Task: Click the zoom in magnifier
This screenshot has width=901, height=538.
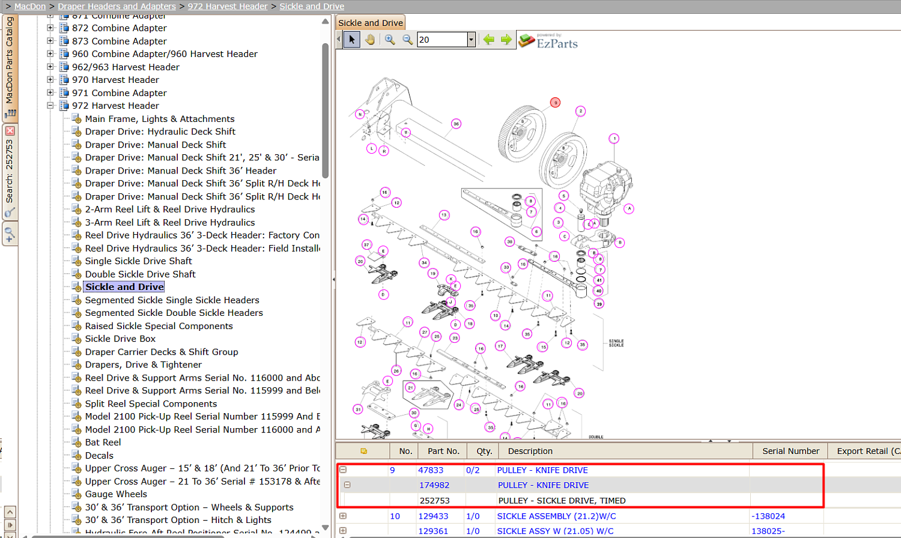Action: [x=390, y=40]
